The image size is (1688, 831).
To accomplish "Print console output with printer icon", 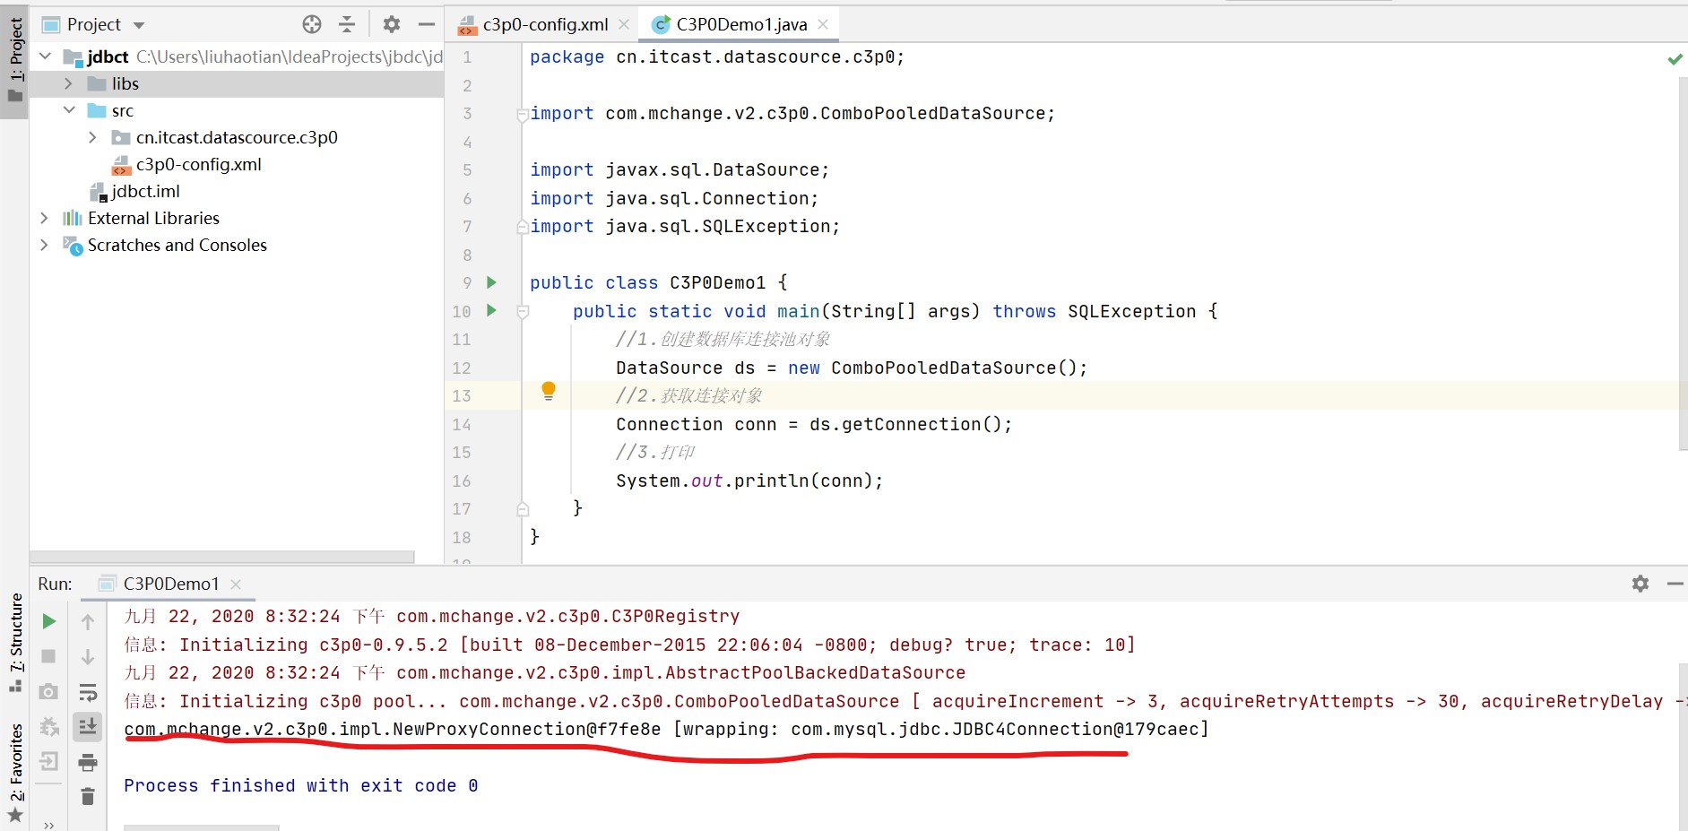I will pyautogui.click(x=88, y=763).
